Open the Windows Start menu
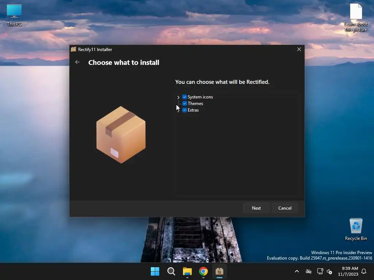374x280 pixels. 155,271
